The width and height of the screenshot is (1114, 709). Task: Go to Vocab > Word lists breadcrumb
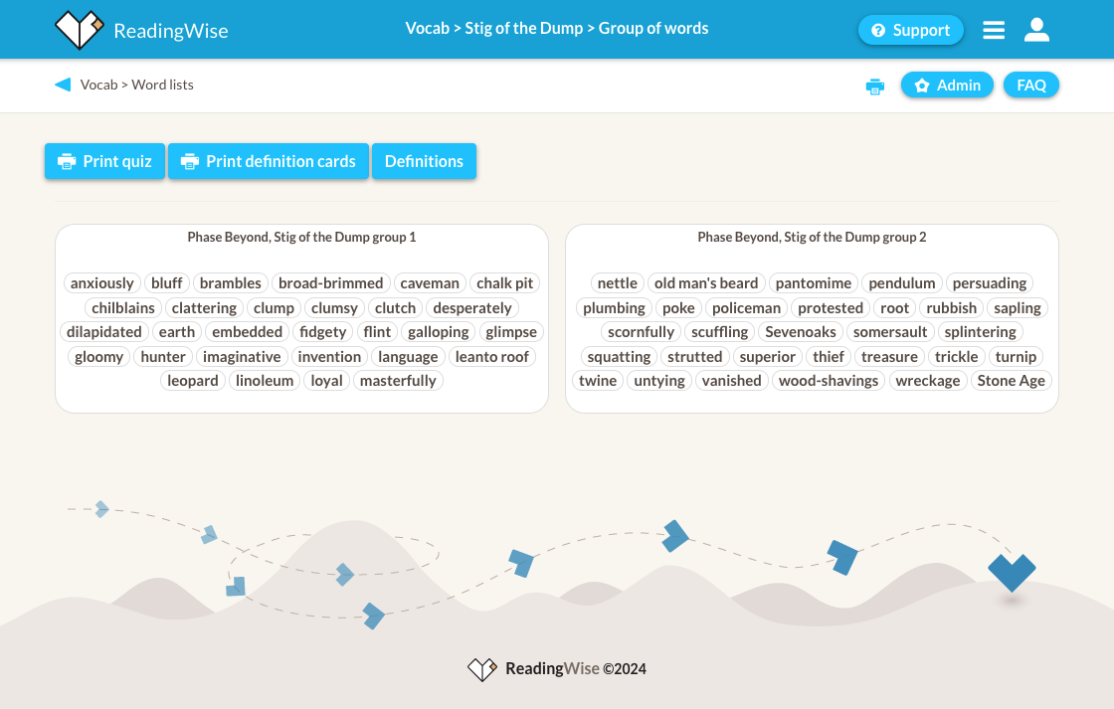137,85
